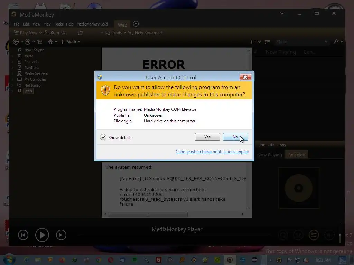This screenshot has height=265, width=354.
Task: Select Podcast in the media tree
Action: (31, 62)
